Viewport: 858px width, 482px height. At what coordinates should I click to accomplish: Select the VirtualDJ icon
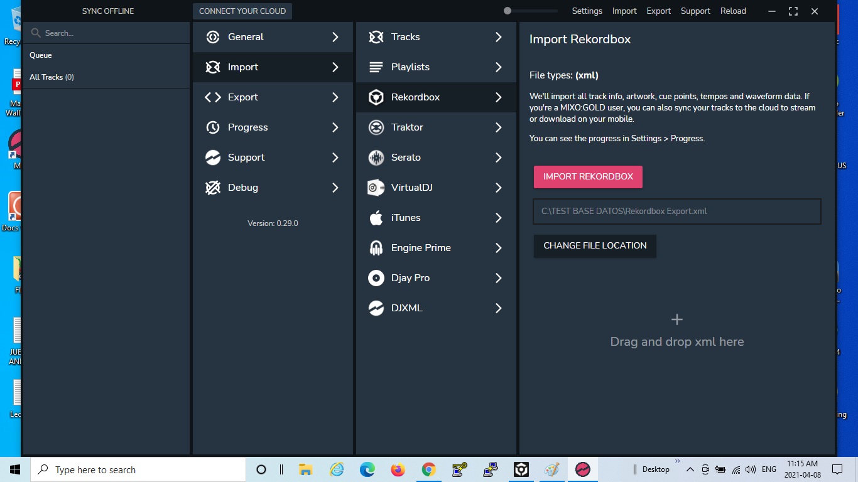(x=376, y=188)
